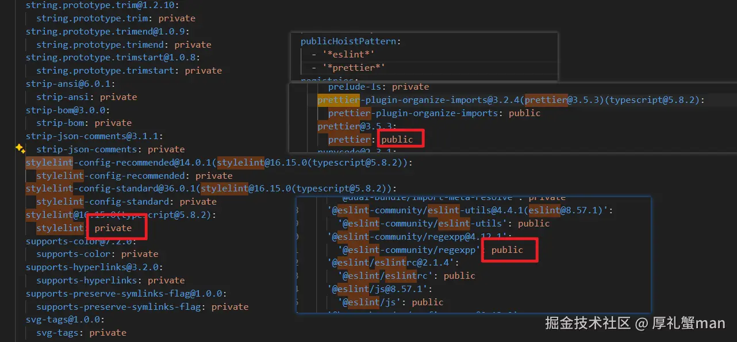Click the '@eslint/js': public entry

click(391, 302)
